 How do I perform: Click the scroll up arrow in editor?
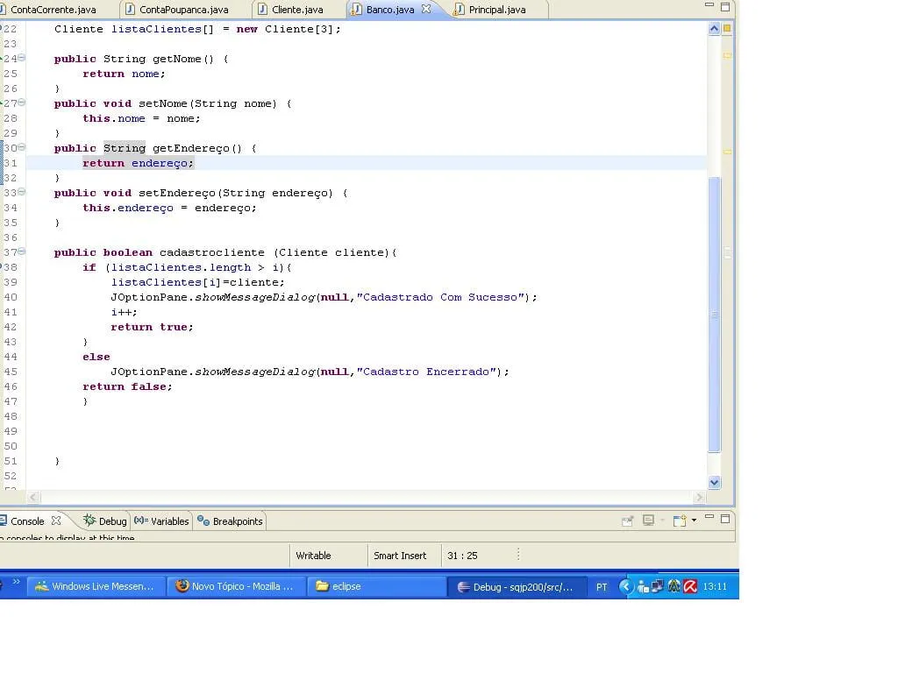714,29
